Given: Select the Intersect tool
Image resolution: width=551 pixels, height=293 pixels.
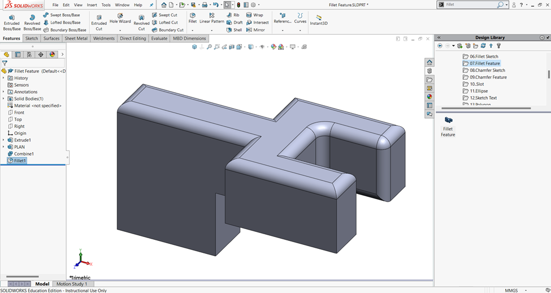Looking at the screenshot, I should [x=257, y=23].
